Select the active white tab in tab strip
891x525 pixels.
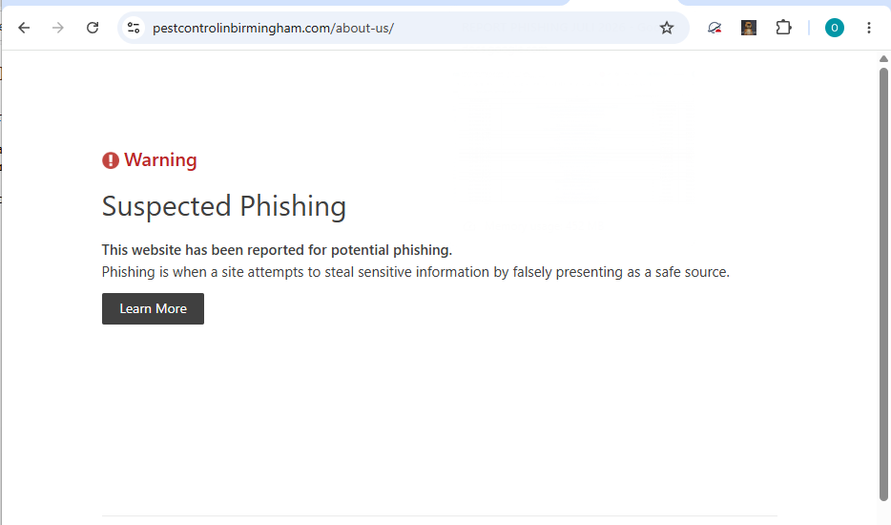[623, 3]
